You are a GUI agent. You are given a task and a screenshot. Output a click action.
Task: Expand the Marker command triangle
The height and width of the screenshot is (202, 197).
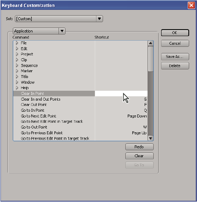click(x=17, y=71)
